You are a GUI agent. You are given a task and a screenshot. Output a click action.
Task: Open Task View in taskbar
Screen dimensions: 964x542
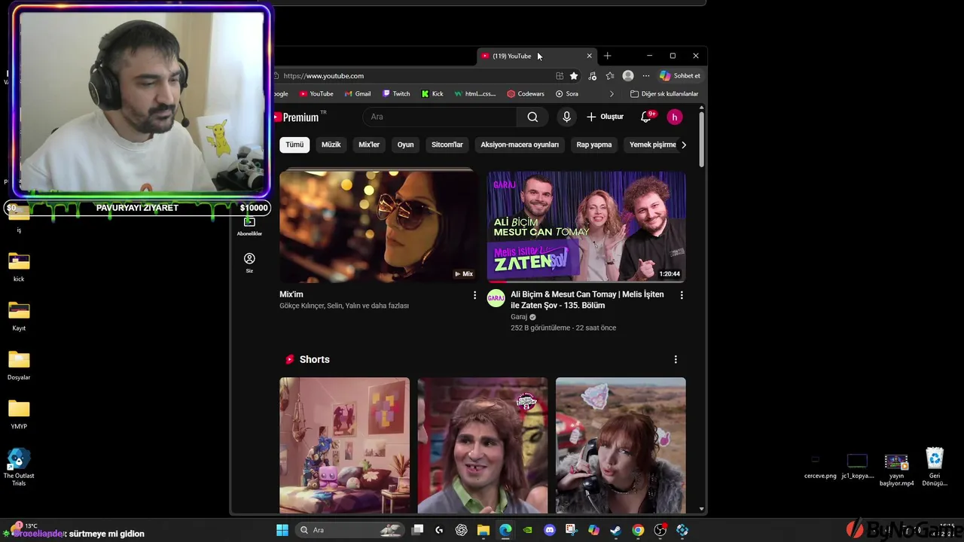418,530
